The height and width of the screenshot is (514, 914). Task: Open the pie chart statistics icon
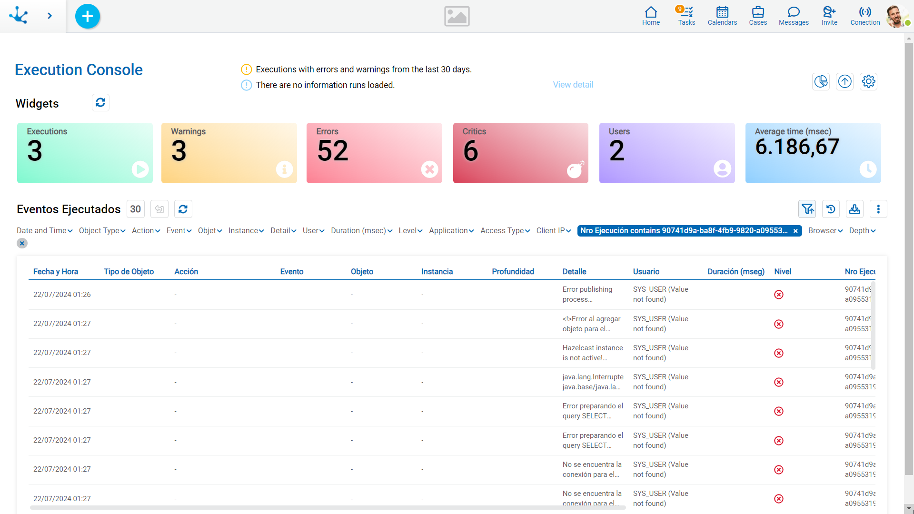[821, 81]
